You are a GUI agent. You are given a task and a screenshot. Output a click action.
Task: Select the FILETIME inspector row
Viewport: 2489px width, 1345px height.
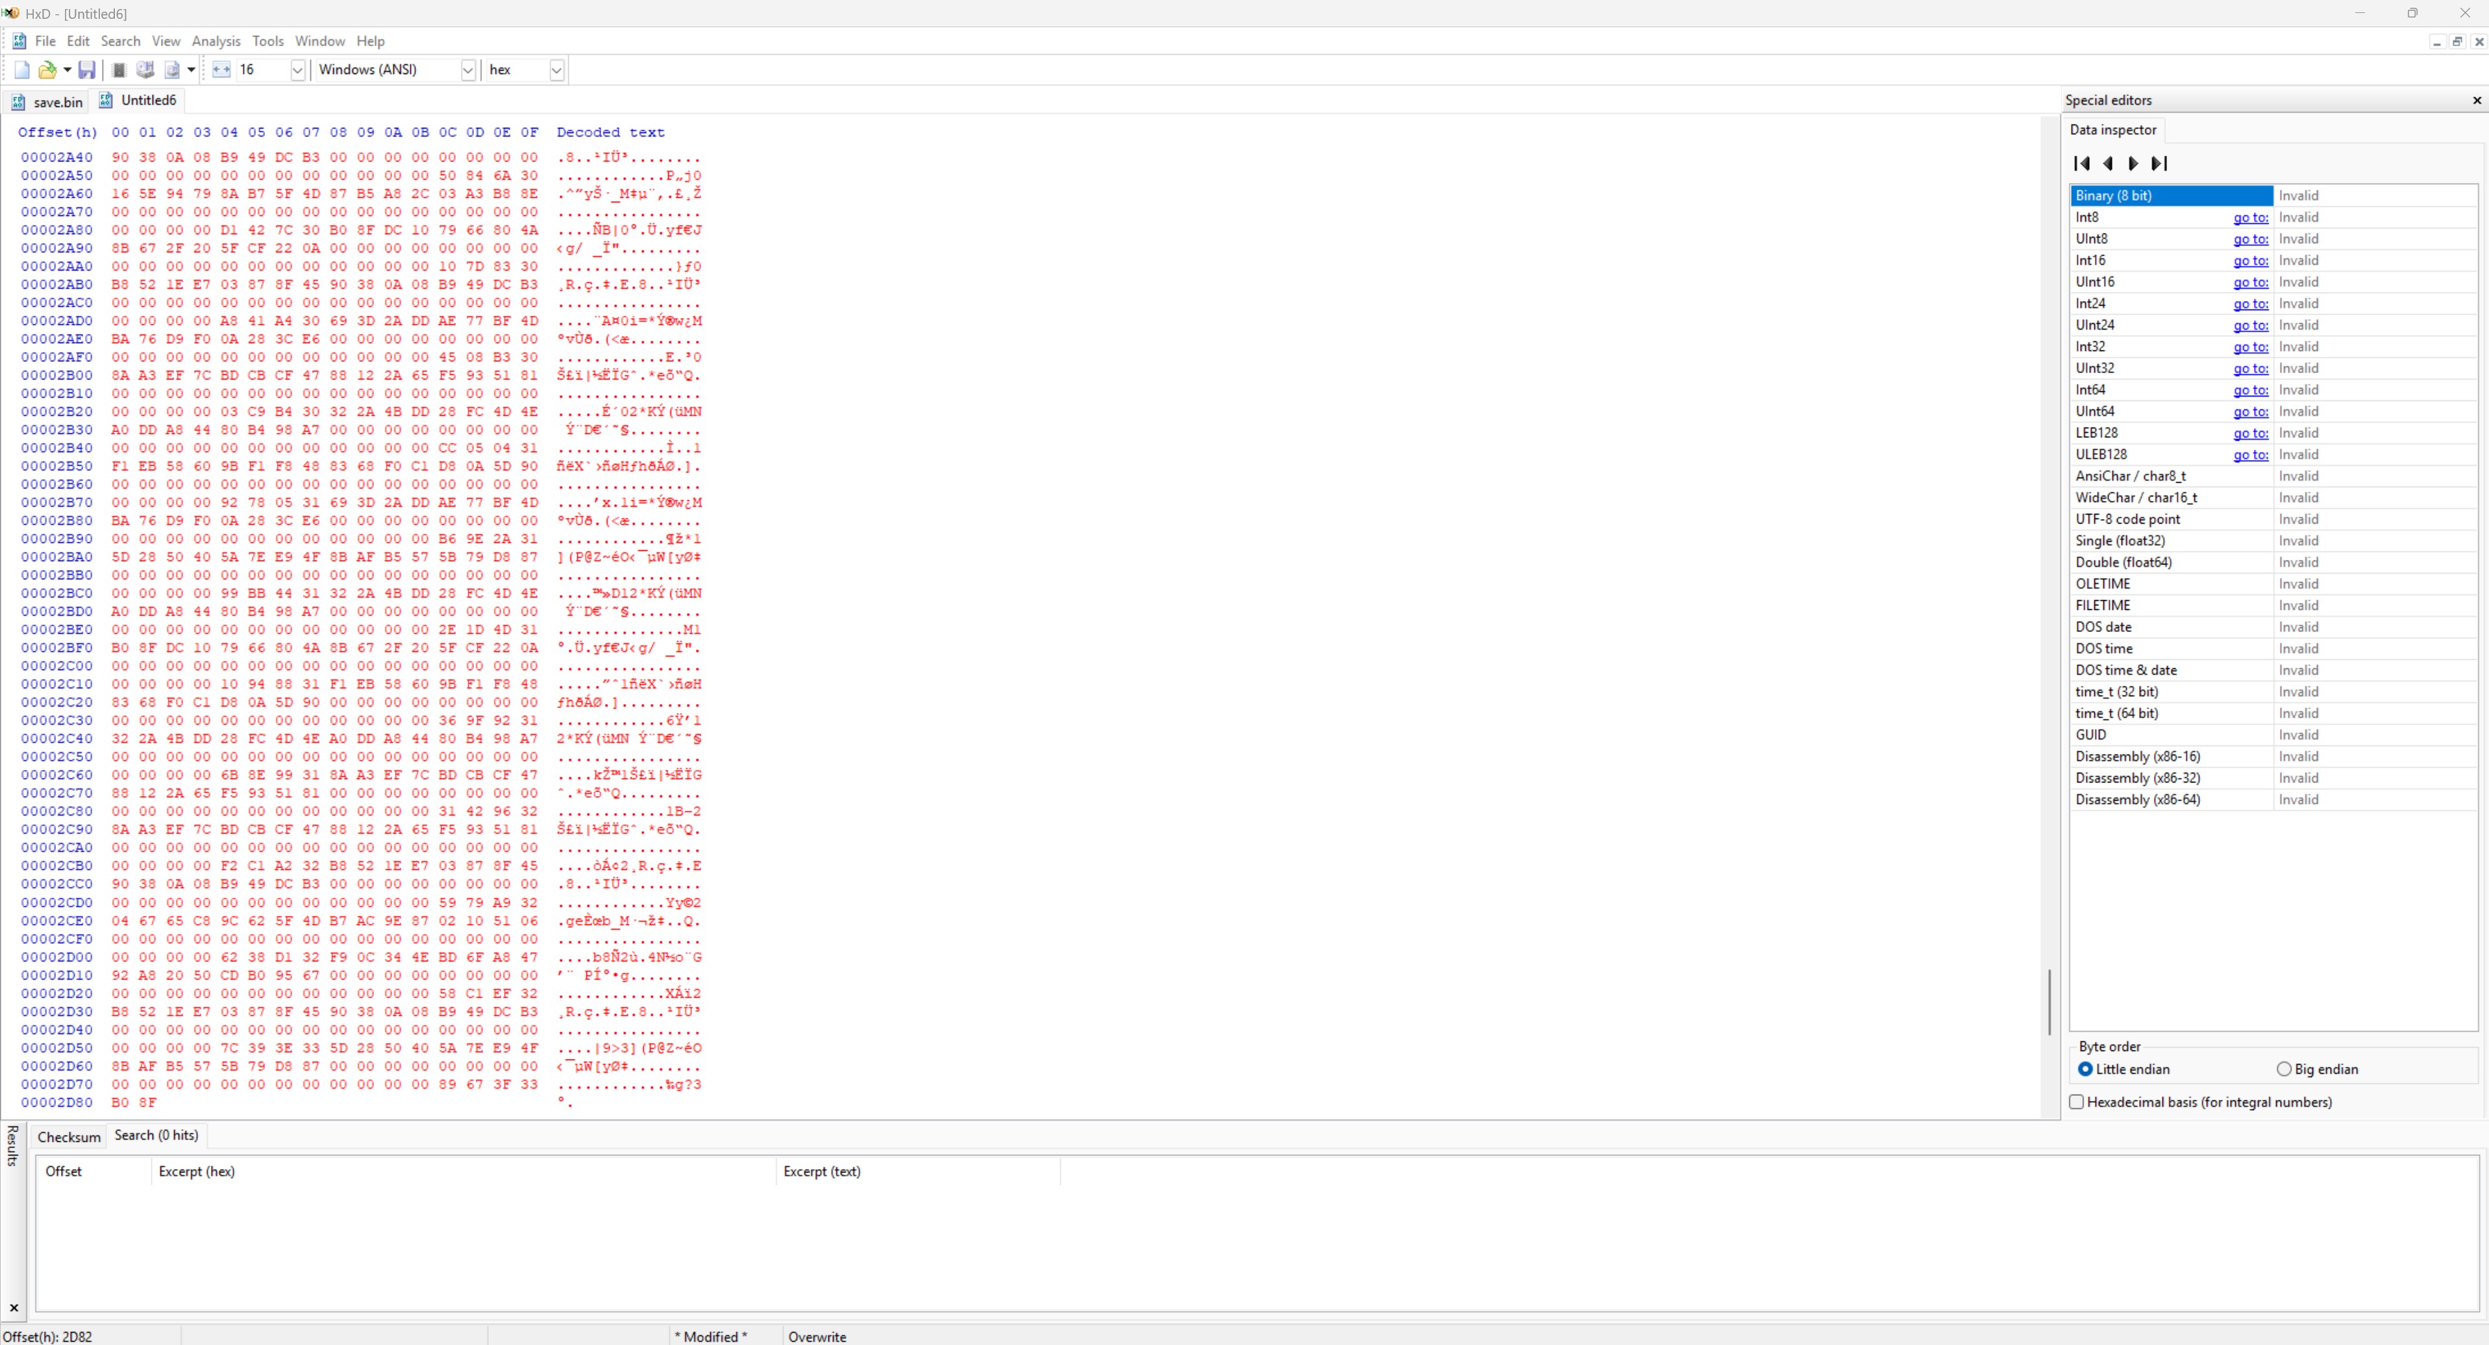pos(2273,605)
